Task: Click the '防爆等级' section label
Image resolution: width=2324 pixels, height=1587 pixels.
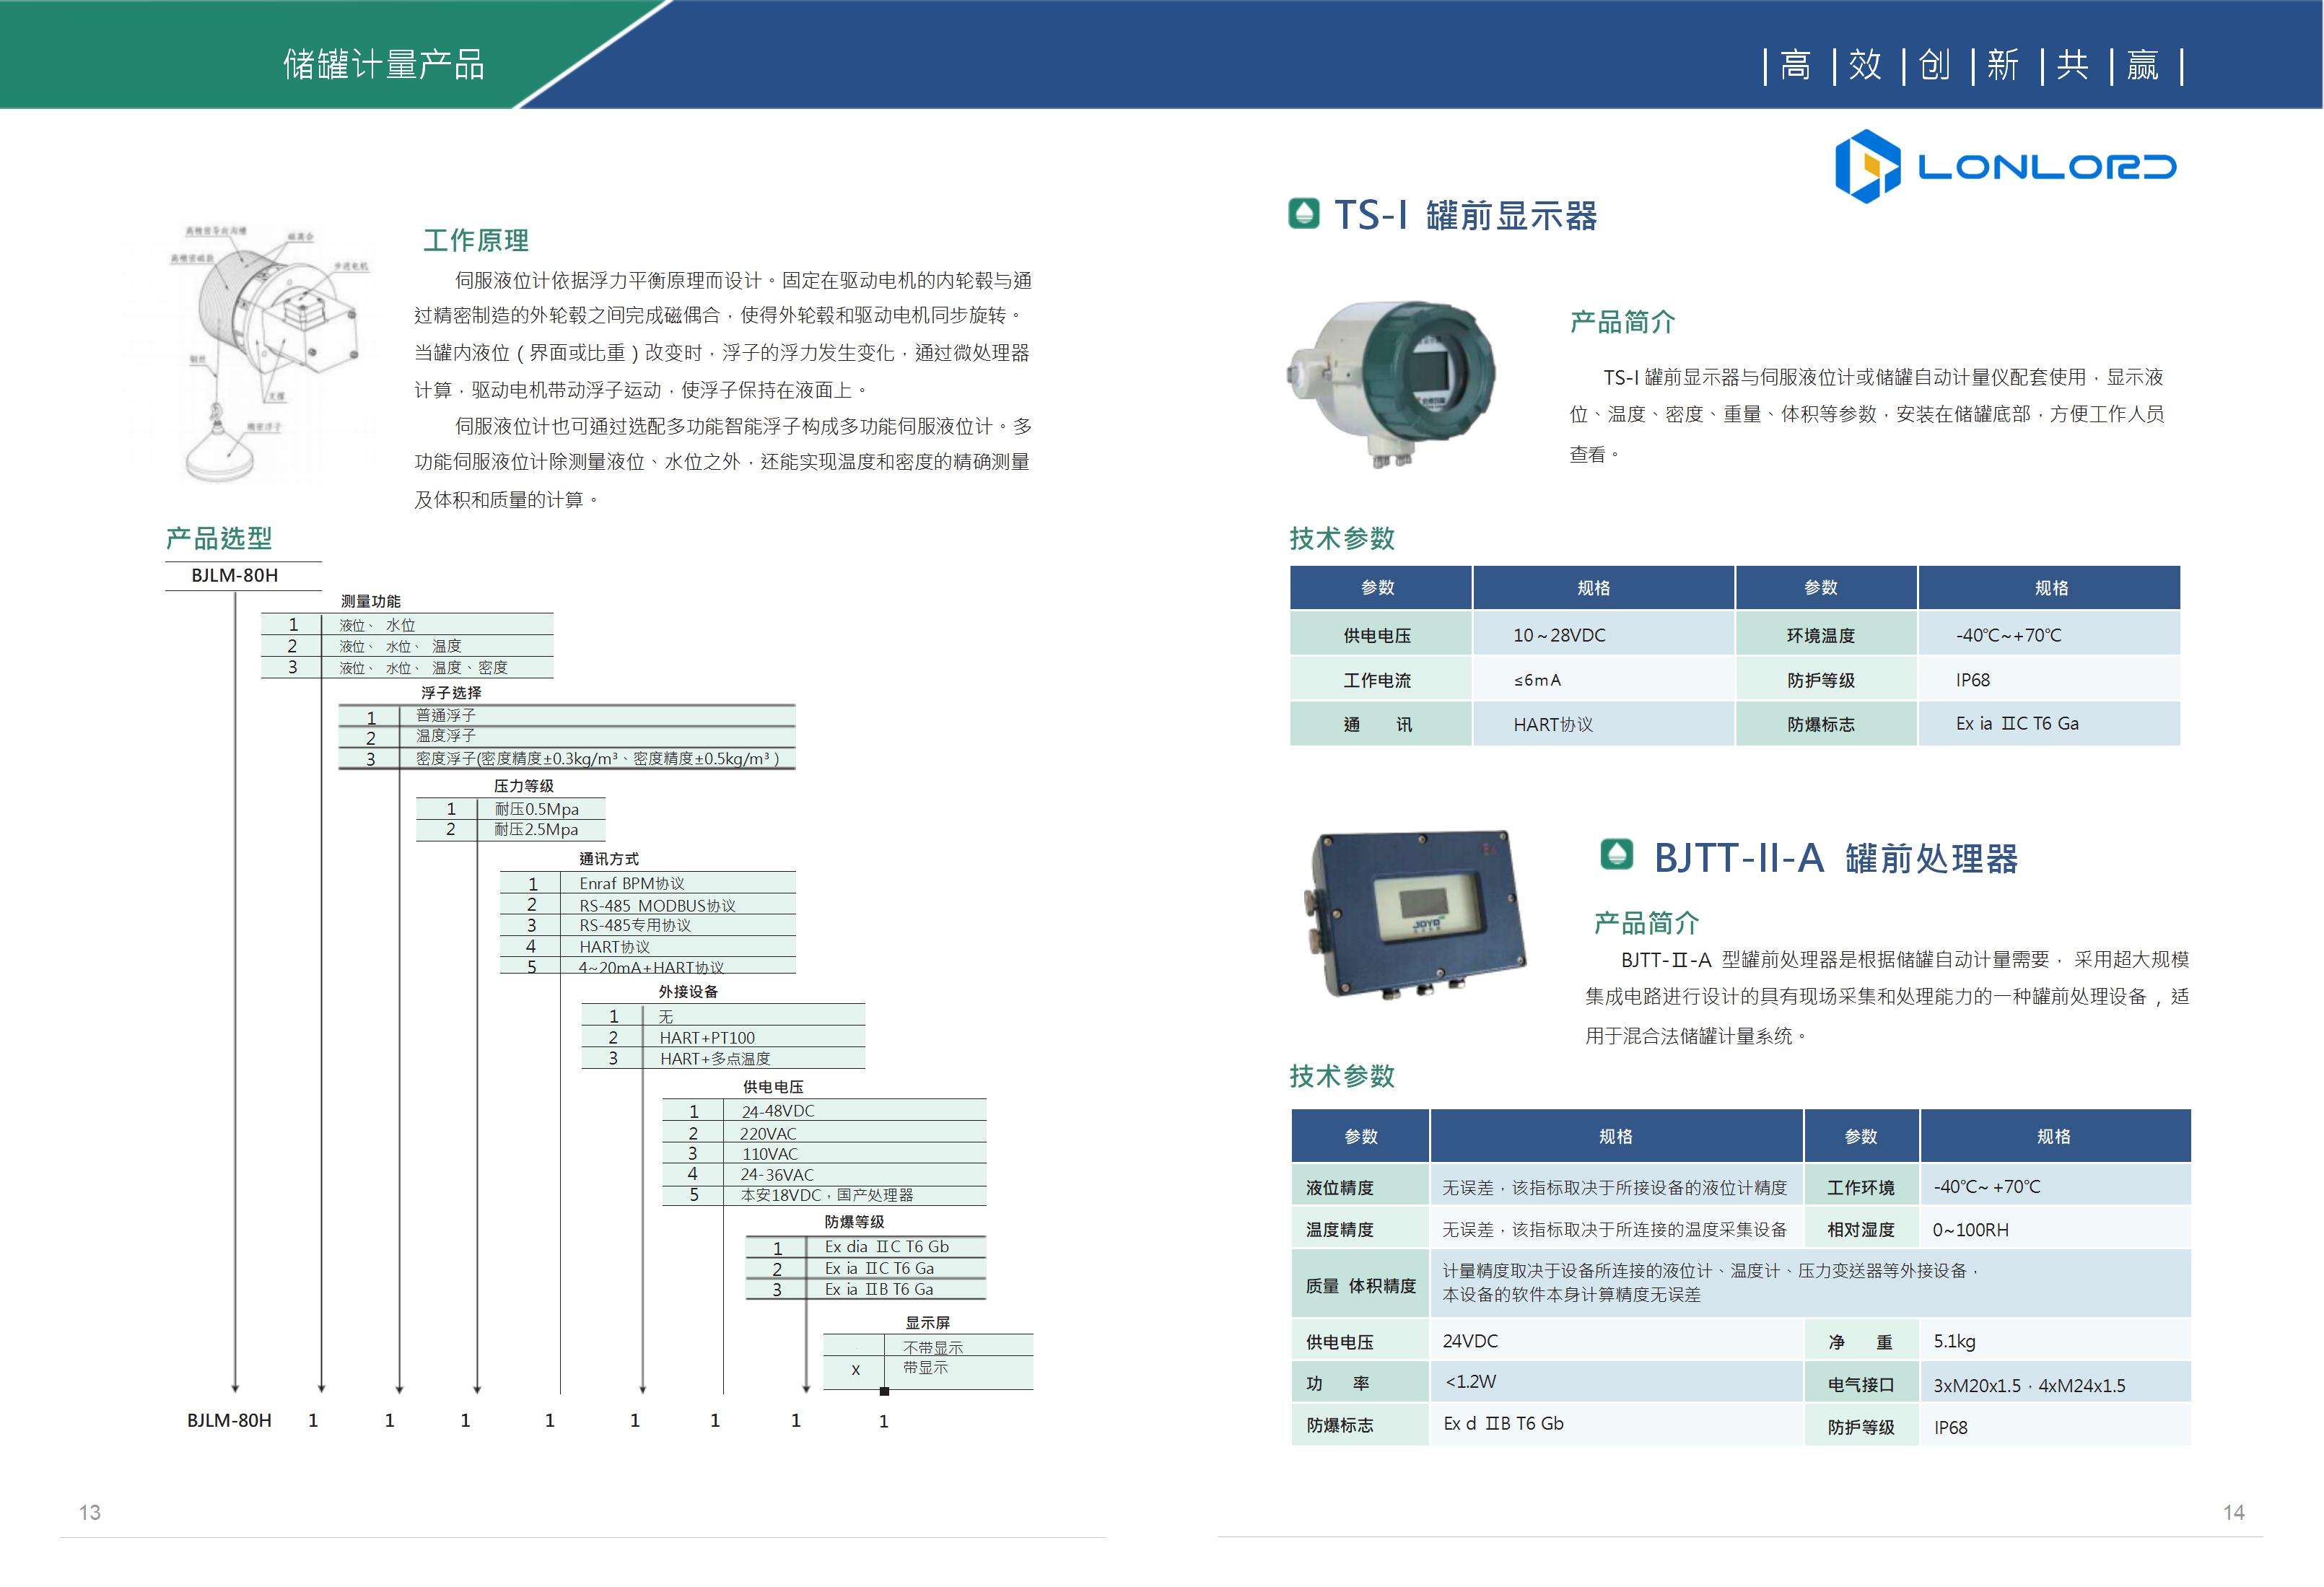Action: (854, 1221)
